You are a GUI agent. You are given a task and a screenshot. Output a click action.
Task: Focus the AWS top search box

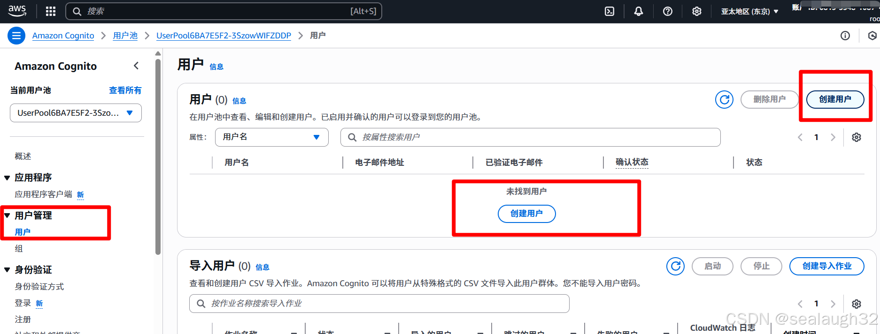tap(224, 11)
